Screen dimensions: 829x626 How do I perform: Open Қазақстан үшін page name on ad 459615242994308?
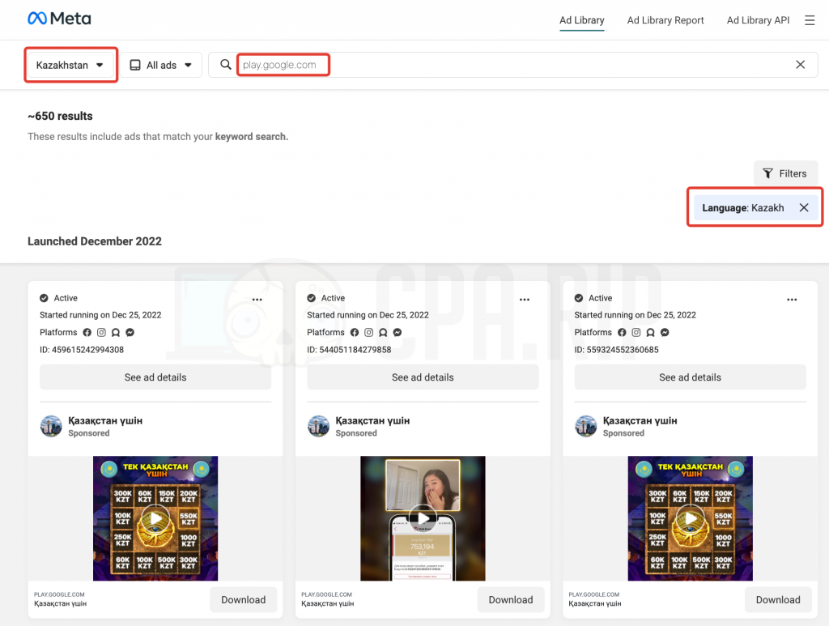click(105, 421)
